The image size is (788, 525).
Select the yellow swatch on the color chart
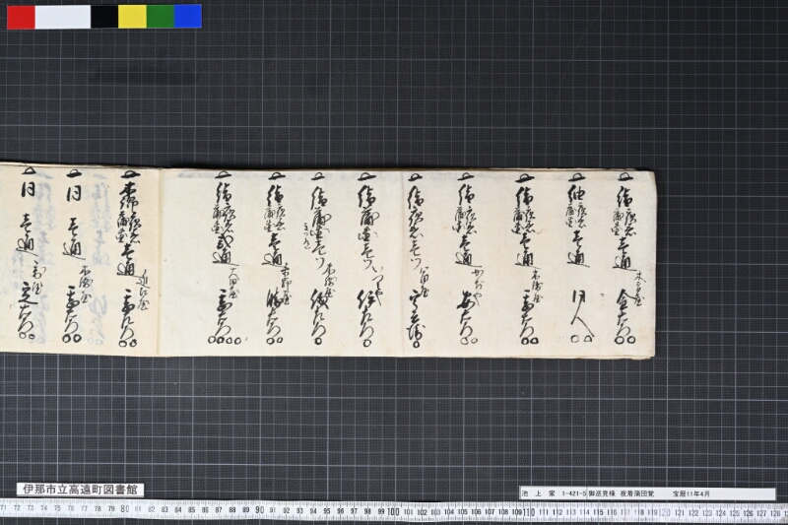tap(133, 17)
